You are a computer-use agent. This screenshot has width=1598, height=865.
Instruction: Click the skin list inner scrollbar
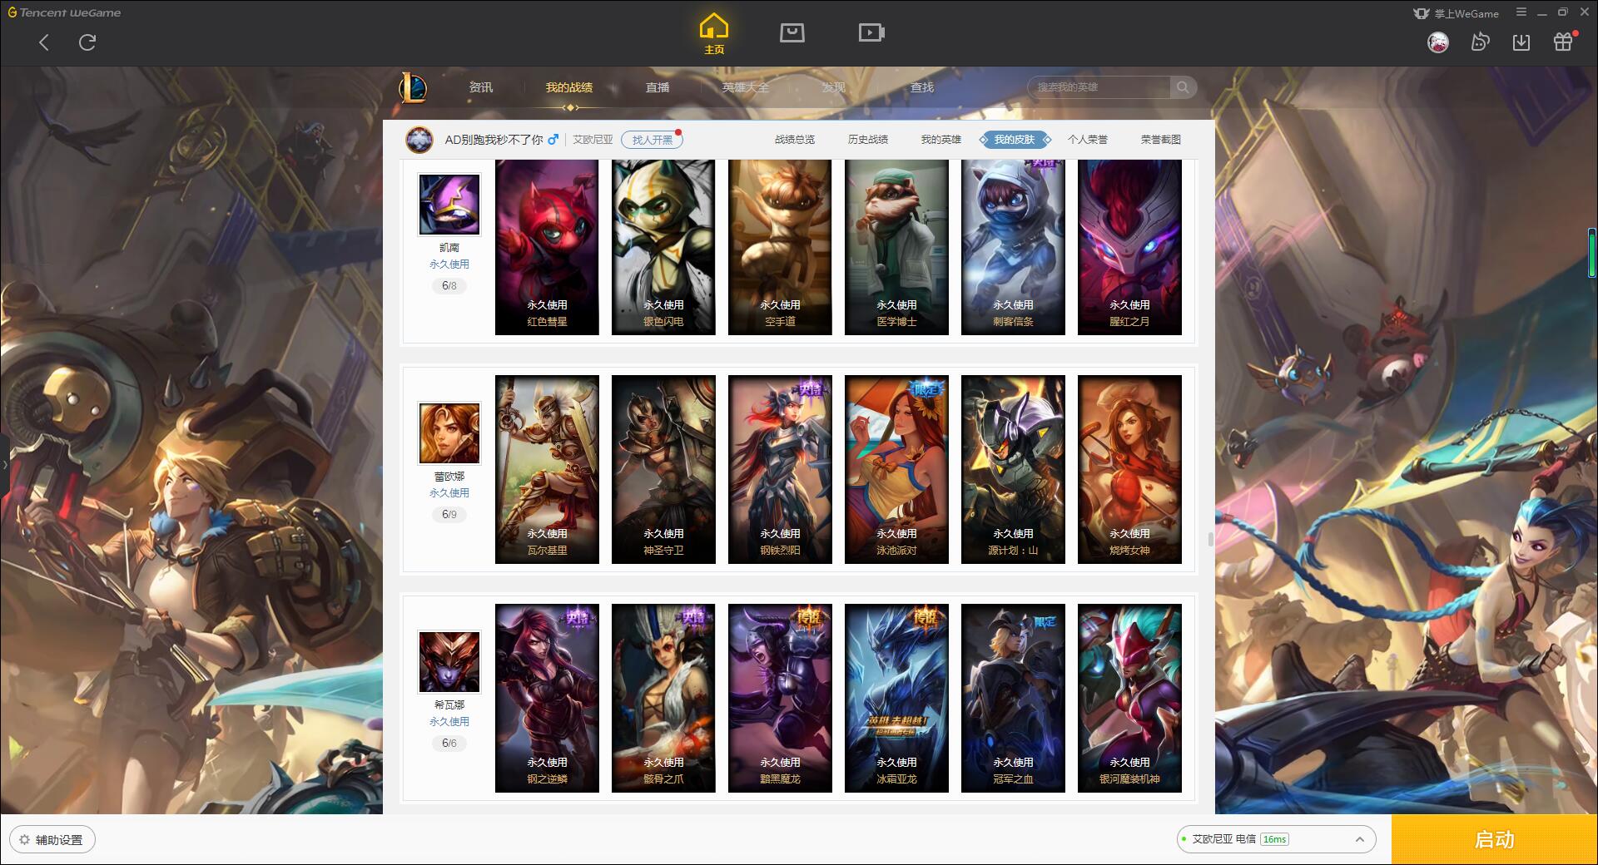(x=1210, y=540)
